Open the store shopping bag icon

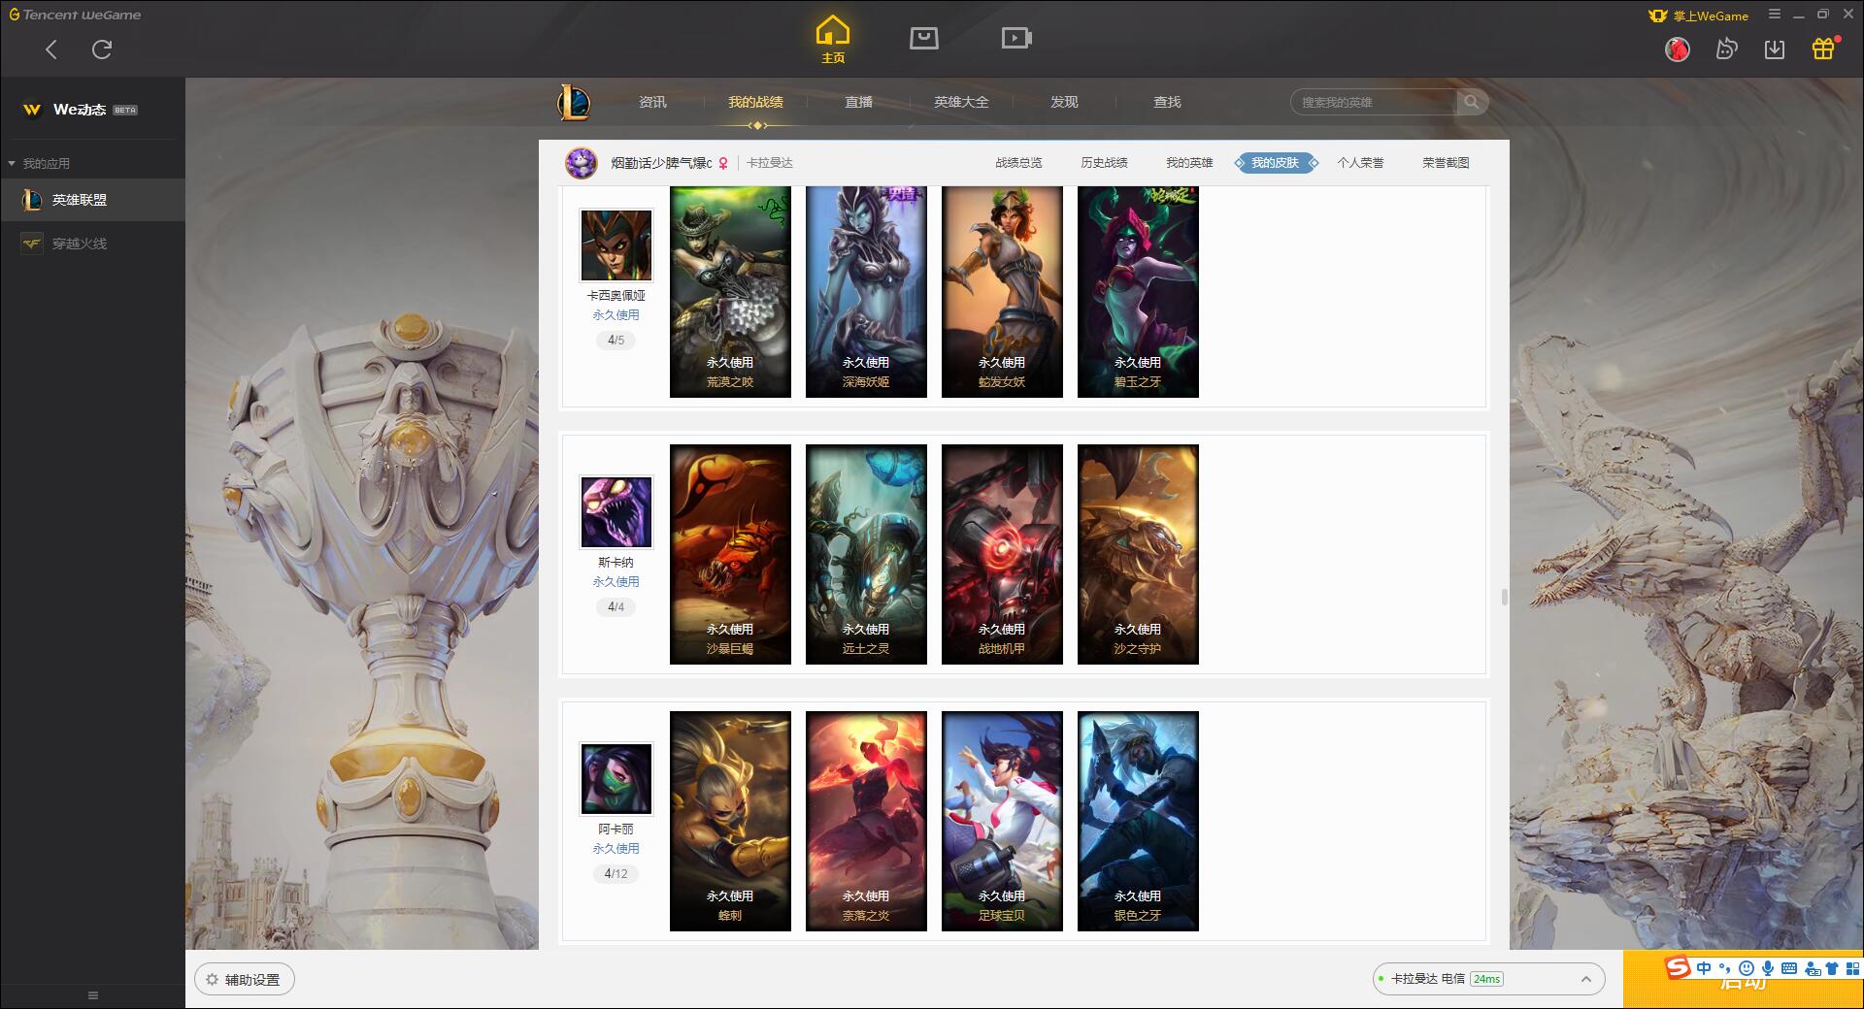(924, 38)
